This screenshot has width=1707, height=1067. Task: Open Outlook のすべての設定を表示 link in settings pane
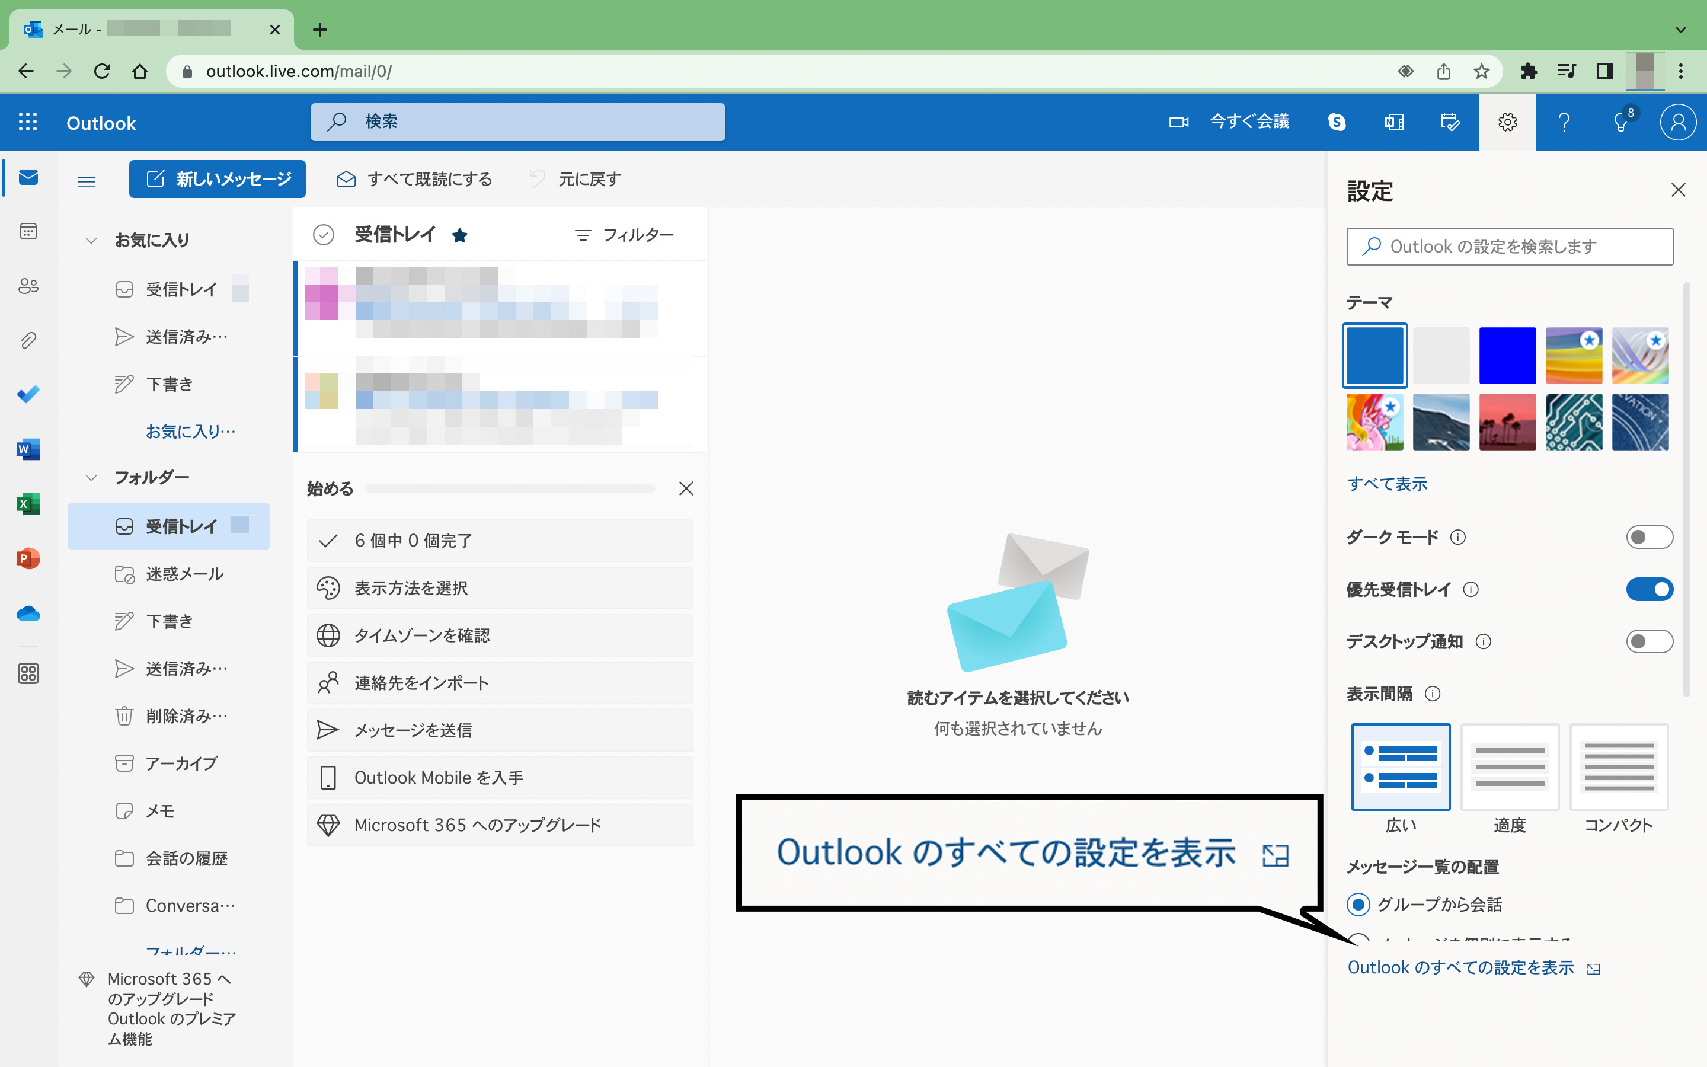tap(1473, 967)
